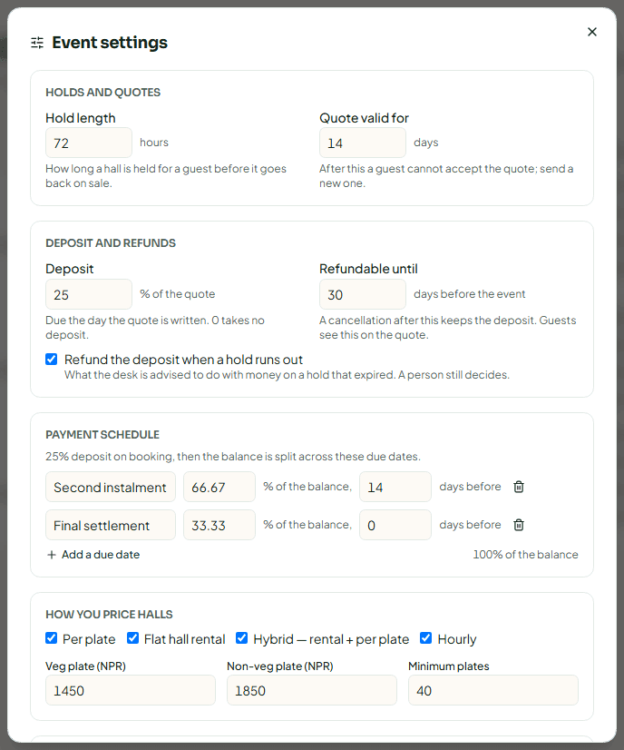Click the text "% of the quote"

[177, 294]
